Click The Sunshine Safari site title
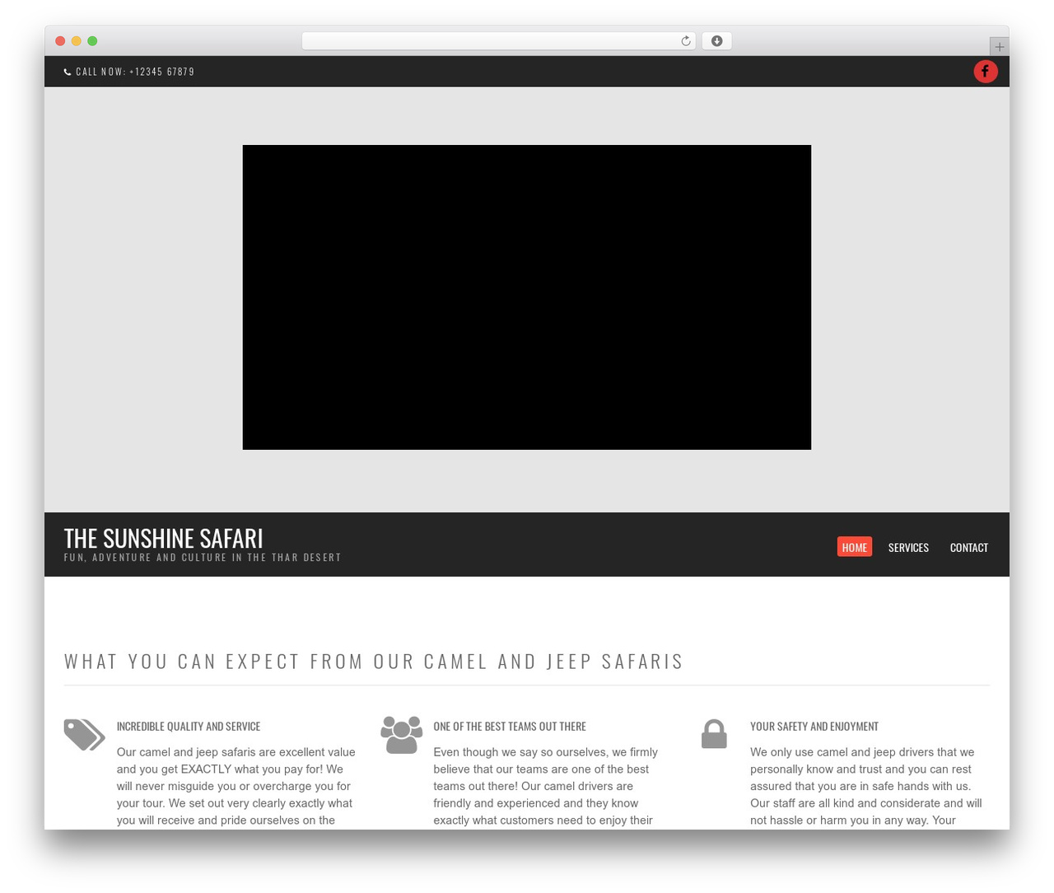The width and height of the screenshot is (1054, 893). pos(164,538)
